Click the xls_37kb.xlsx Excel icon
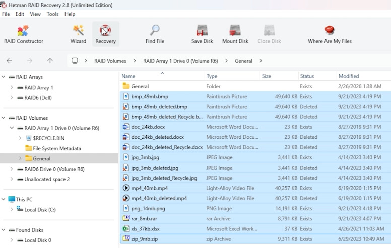Screen dimensions: 391x248 (126, 228)
